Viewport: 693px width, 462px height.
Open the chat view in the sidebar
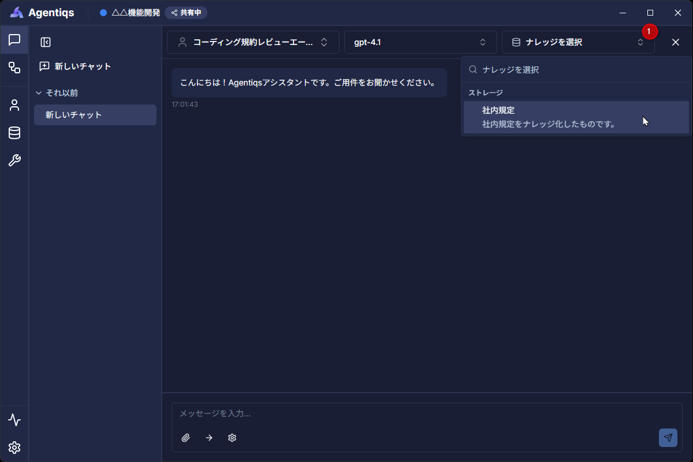click(14, 40)
